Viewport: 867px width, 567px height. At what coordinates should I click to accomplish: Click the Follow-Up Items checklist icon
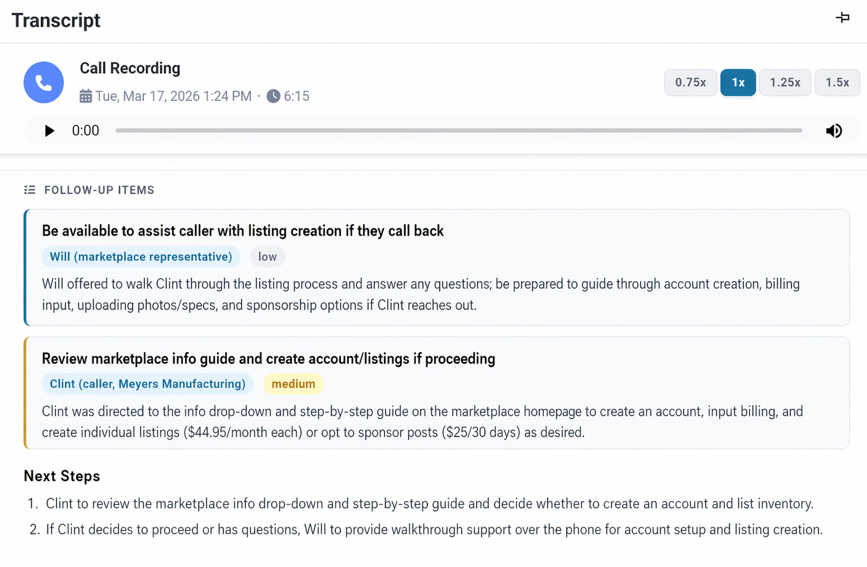[30, 190]
